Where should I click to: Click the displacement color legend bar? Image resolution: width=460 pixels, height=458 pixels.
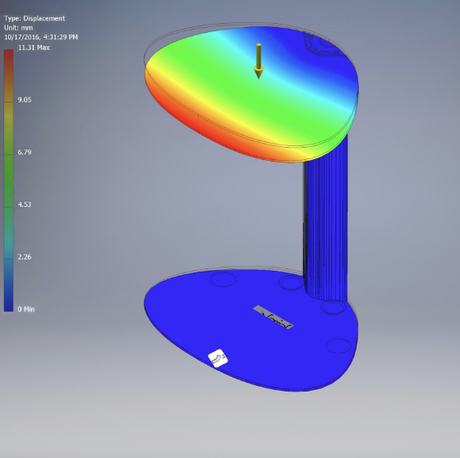tap(8, 181)
